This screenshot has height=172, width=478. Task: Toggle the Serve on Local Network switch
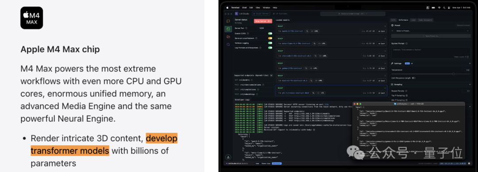[270, 38]
